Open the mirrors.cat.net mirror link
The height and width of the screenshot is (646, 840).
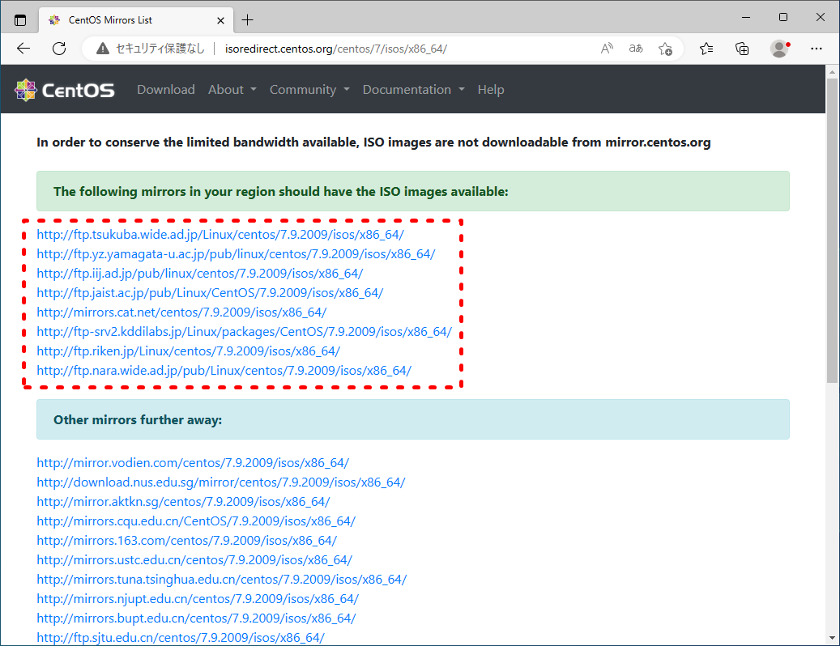click(x=181, y=312)
